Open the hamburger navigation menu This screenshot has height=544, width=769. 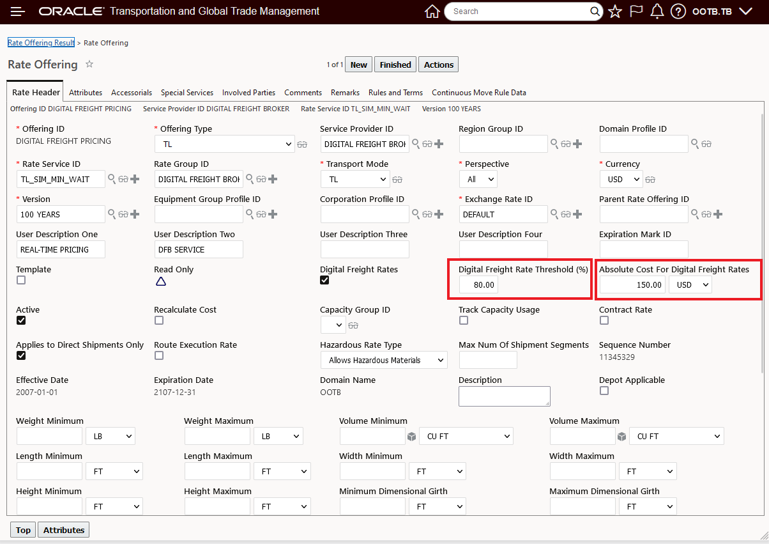[x=18, y=12]
